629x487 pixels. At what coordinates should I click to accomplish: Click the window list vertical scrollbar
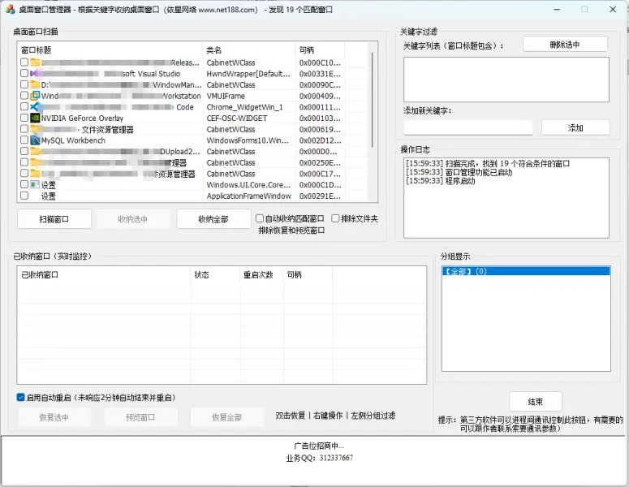click(373, 122)
